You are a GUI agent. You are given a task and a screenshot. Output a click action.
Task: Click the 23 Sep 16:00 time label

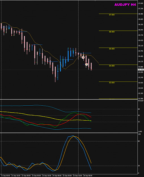46,176
